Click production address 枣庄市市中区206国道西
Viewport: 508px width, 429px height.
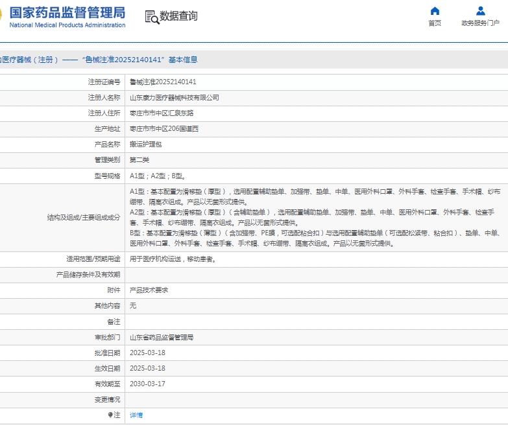pyautogui.click(x=164, y=129)
